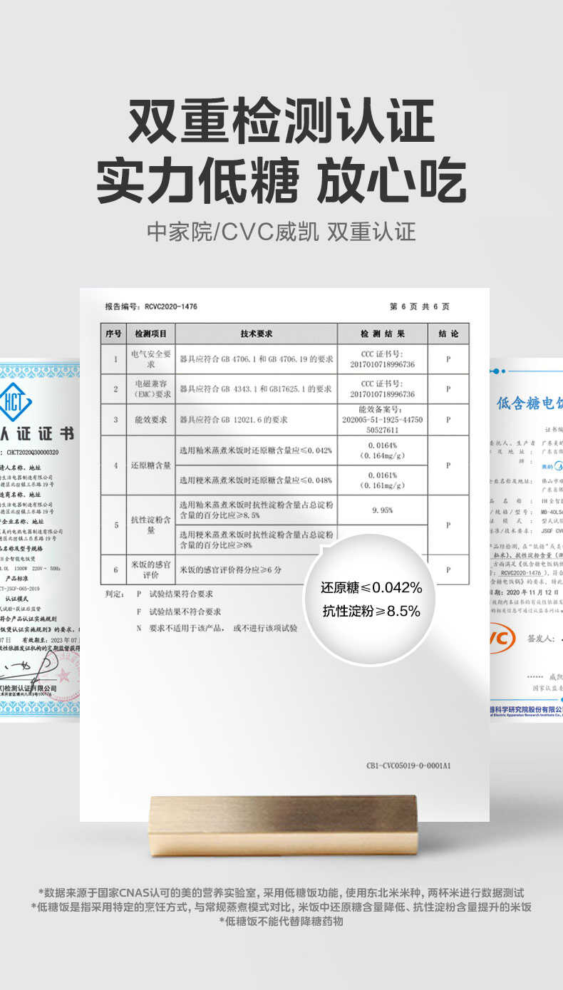Click the wooden stand holding the report

[283, 825]
